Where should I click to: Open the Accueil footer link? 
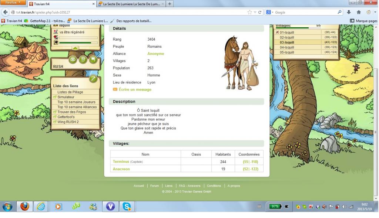coord(139,186)
